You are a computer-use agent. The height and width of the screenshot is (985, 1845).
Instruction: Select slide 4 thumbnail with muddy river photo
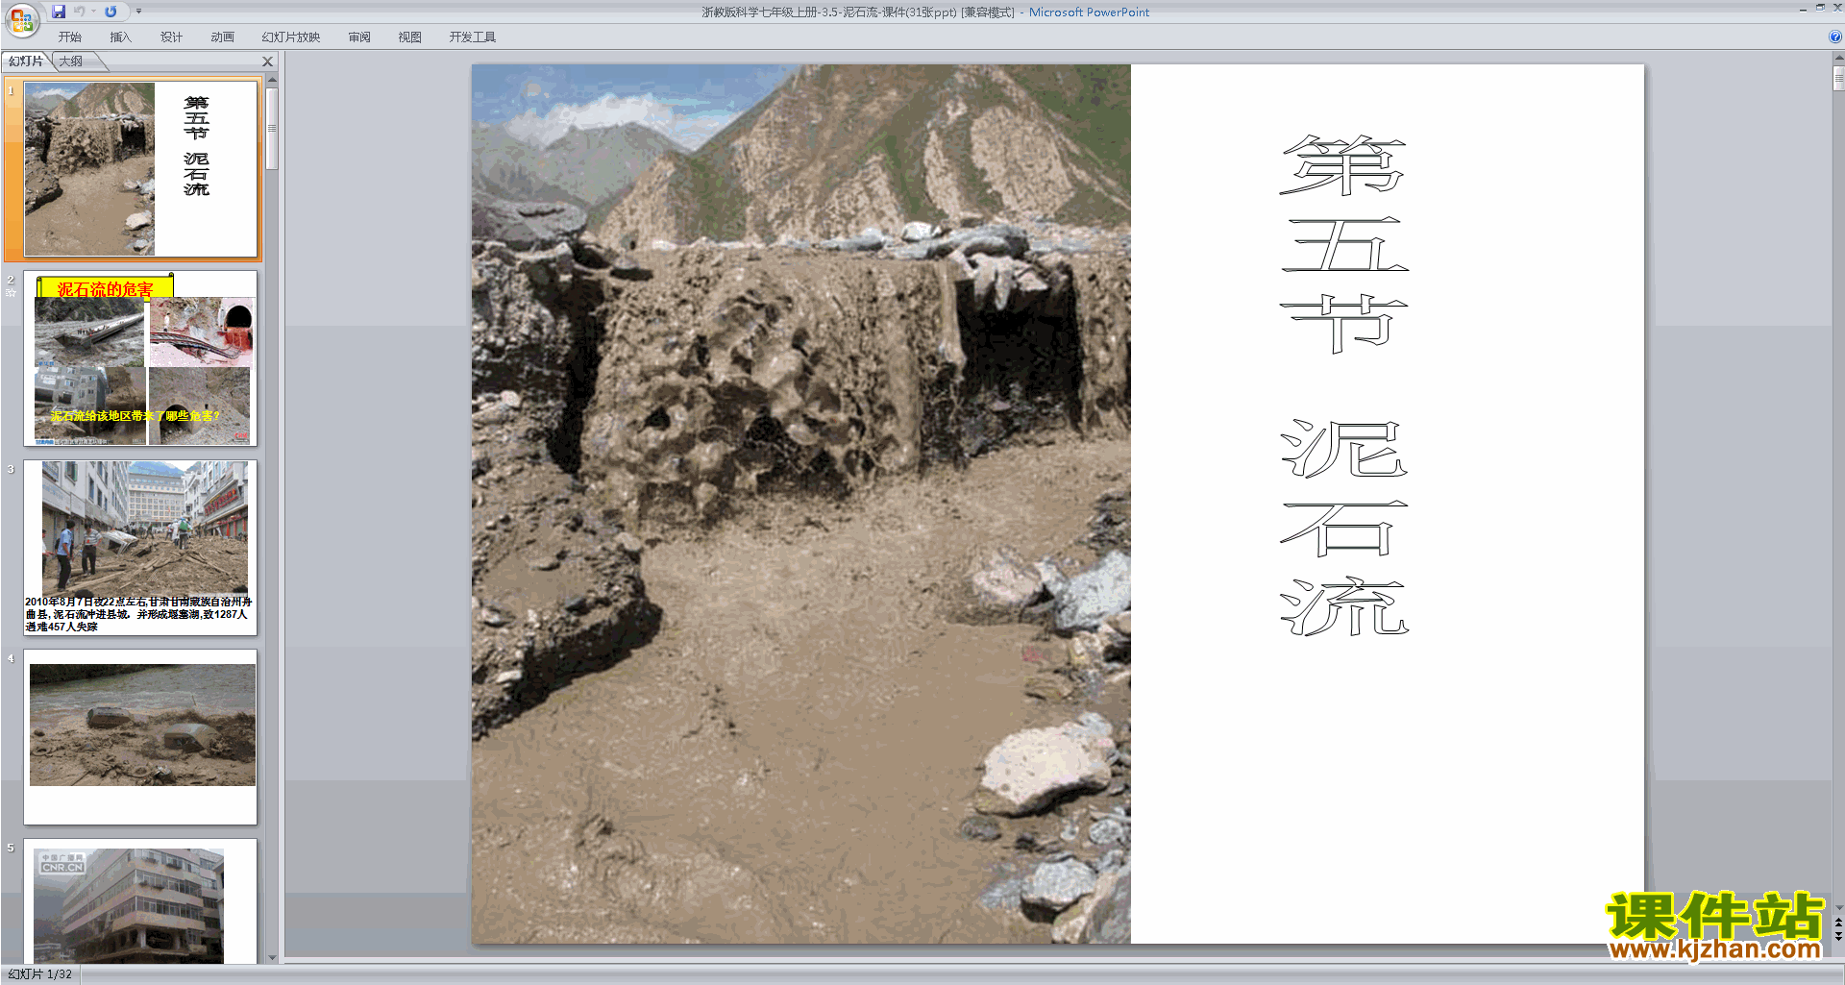click(140, 737)
